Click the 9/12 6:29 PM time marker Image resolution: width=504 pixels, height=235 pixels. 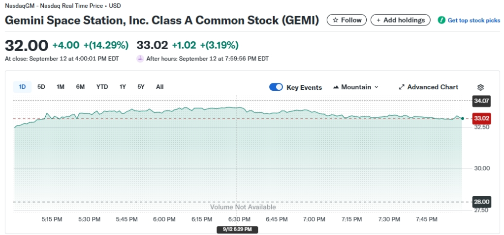click(x=237, y=229)
